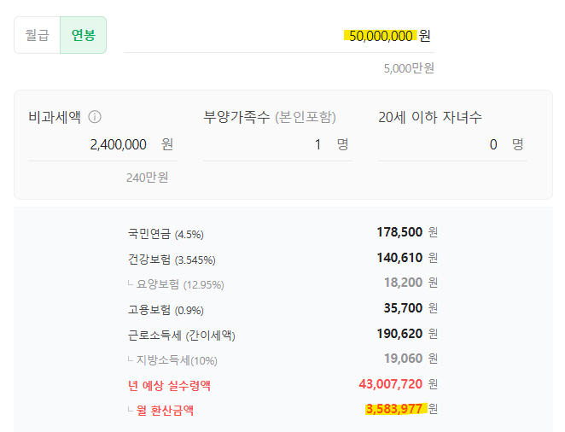Select the 연봉 tab
Screen dimensions: 565x432
click(x=83, y=36)
